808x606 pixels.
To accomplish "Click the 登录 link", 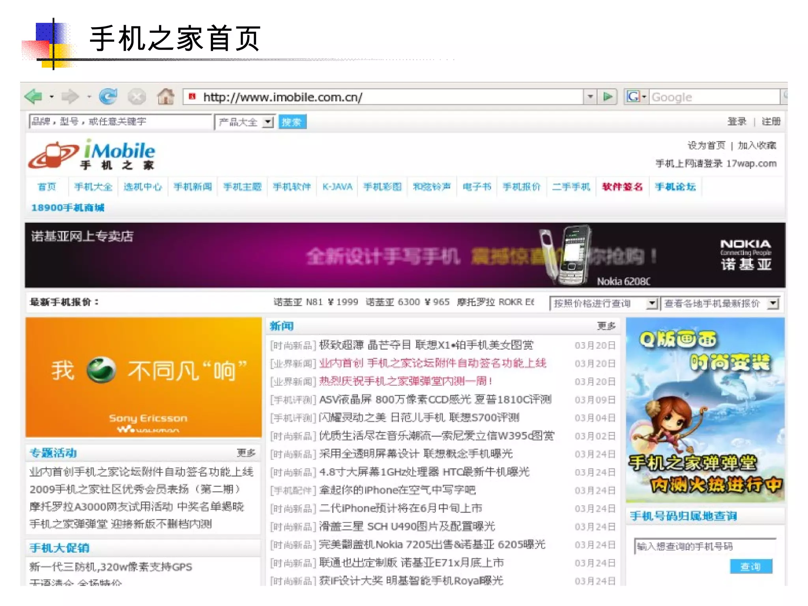I will pyautogui.click(x=737, y=122).
